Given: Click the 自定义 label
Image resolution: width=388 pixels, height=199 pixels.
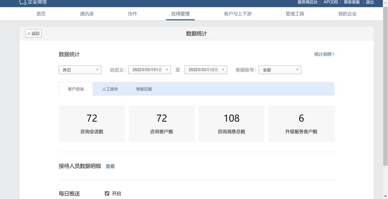Looking at the screenshot, I should tap(118, 70).
